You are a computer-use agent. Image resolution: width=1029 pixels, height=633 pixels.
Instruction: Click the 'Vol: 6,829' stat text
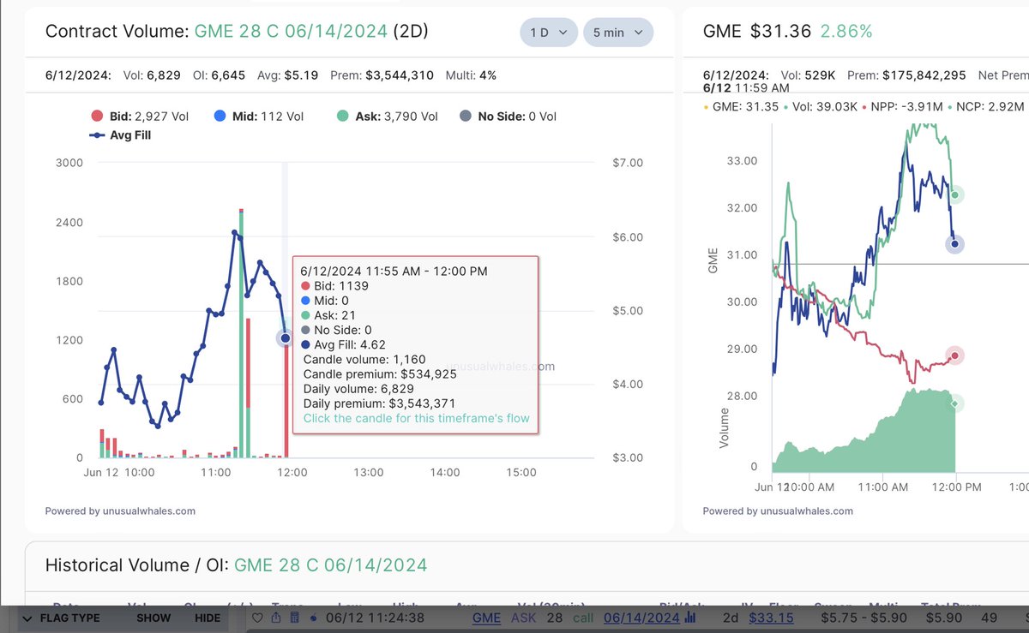pos(152,75)
